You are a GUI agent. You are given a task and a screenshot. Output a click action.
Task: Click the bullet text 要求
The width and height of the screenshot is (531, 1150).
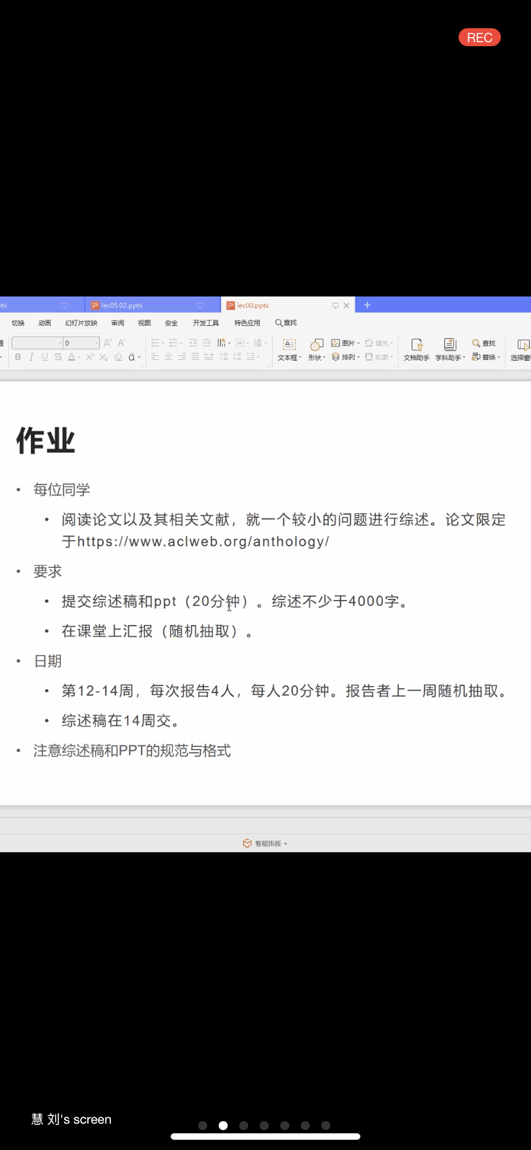click(47, 571)
